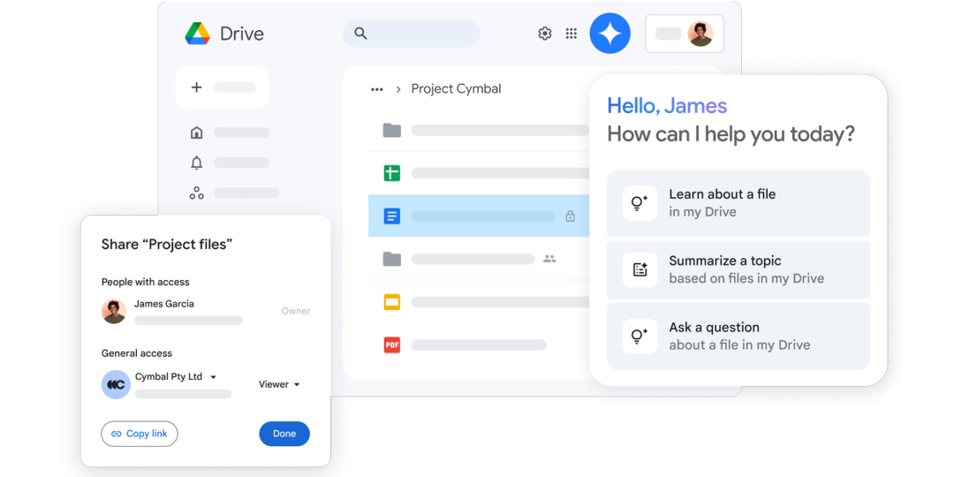The image size is (954, 477).
Task: Open the yellow Slides file
Action: [x=392, y=302]
